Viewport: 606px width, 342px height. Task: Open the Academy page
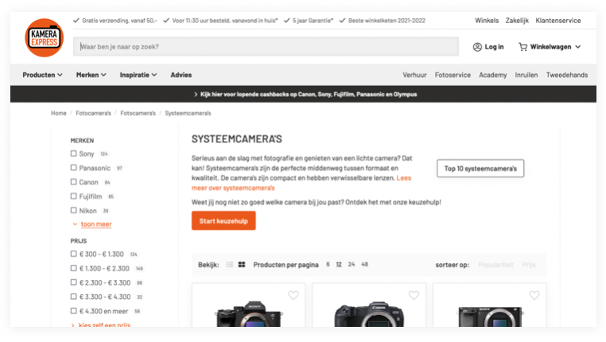493,75
